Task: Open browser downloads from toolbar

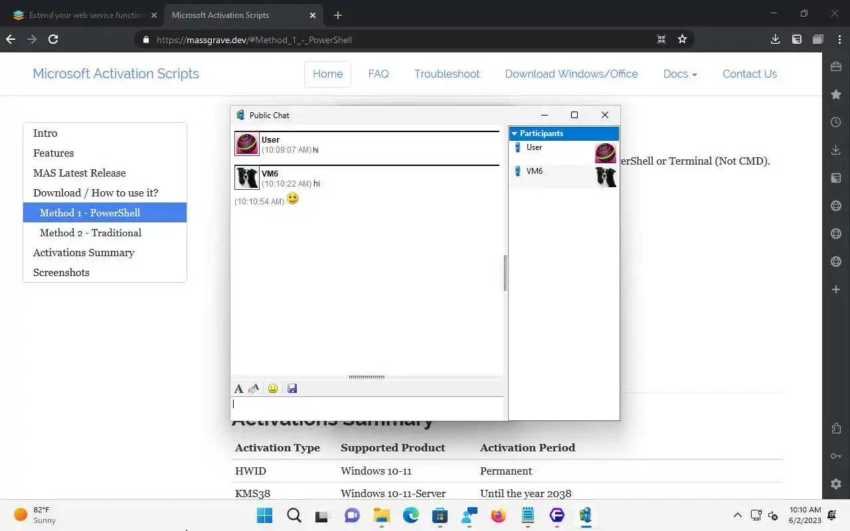Action: [x=775, y=39]
